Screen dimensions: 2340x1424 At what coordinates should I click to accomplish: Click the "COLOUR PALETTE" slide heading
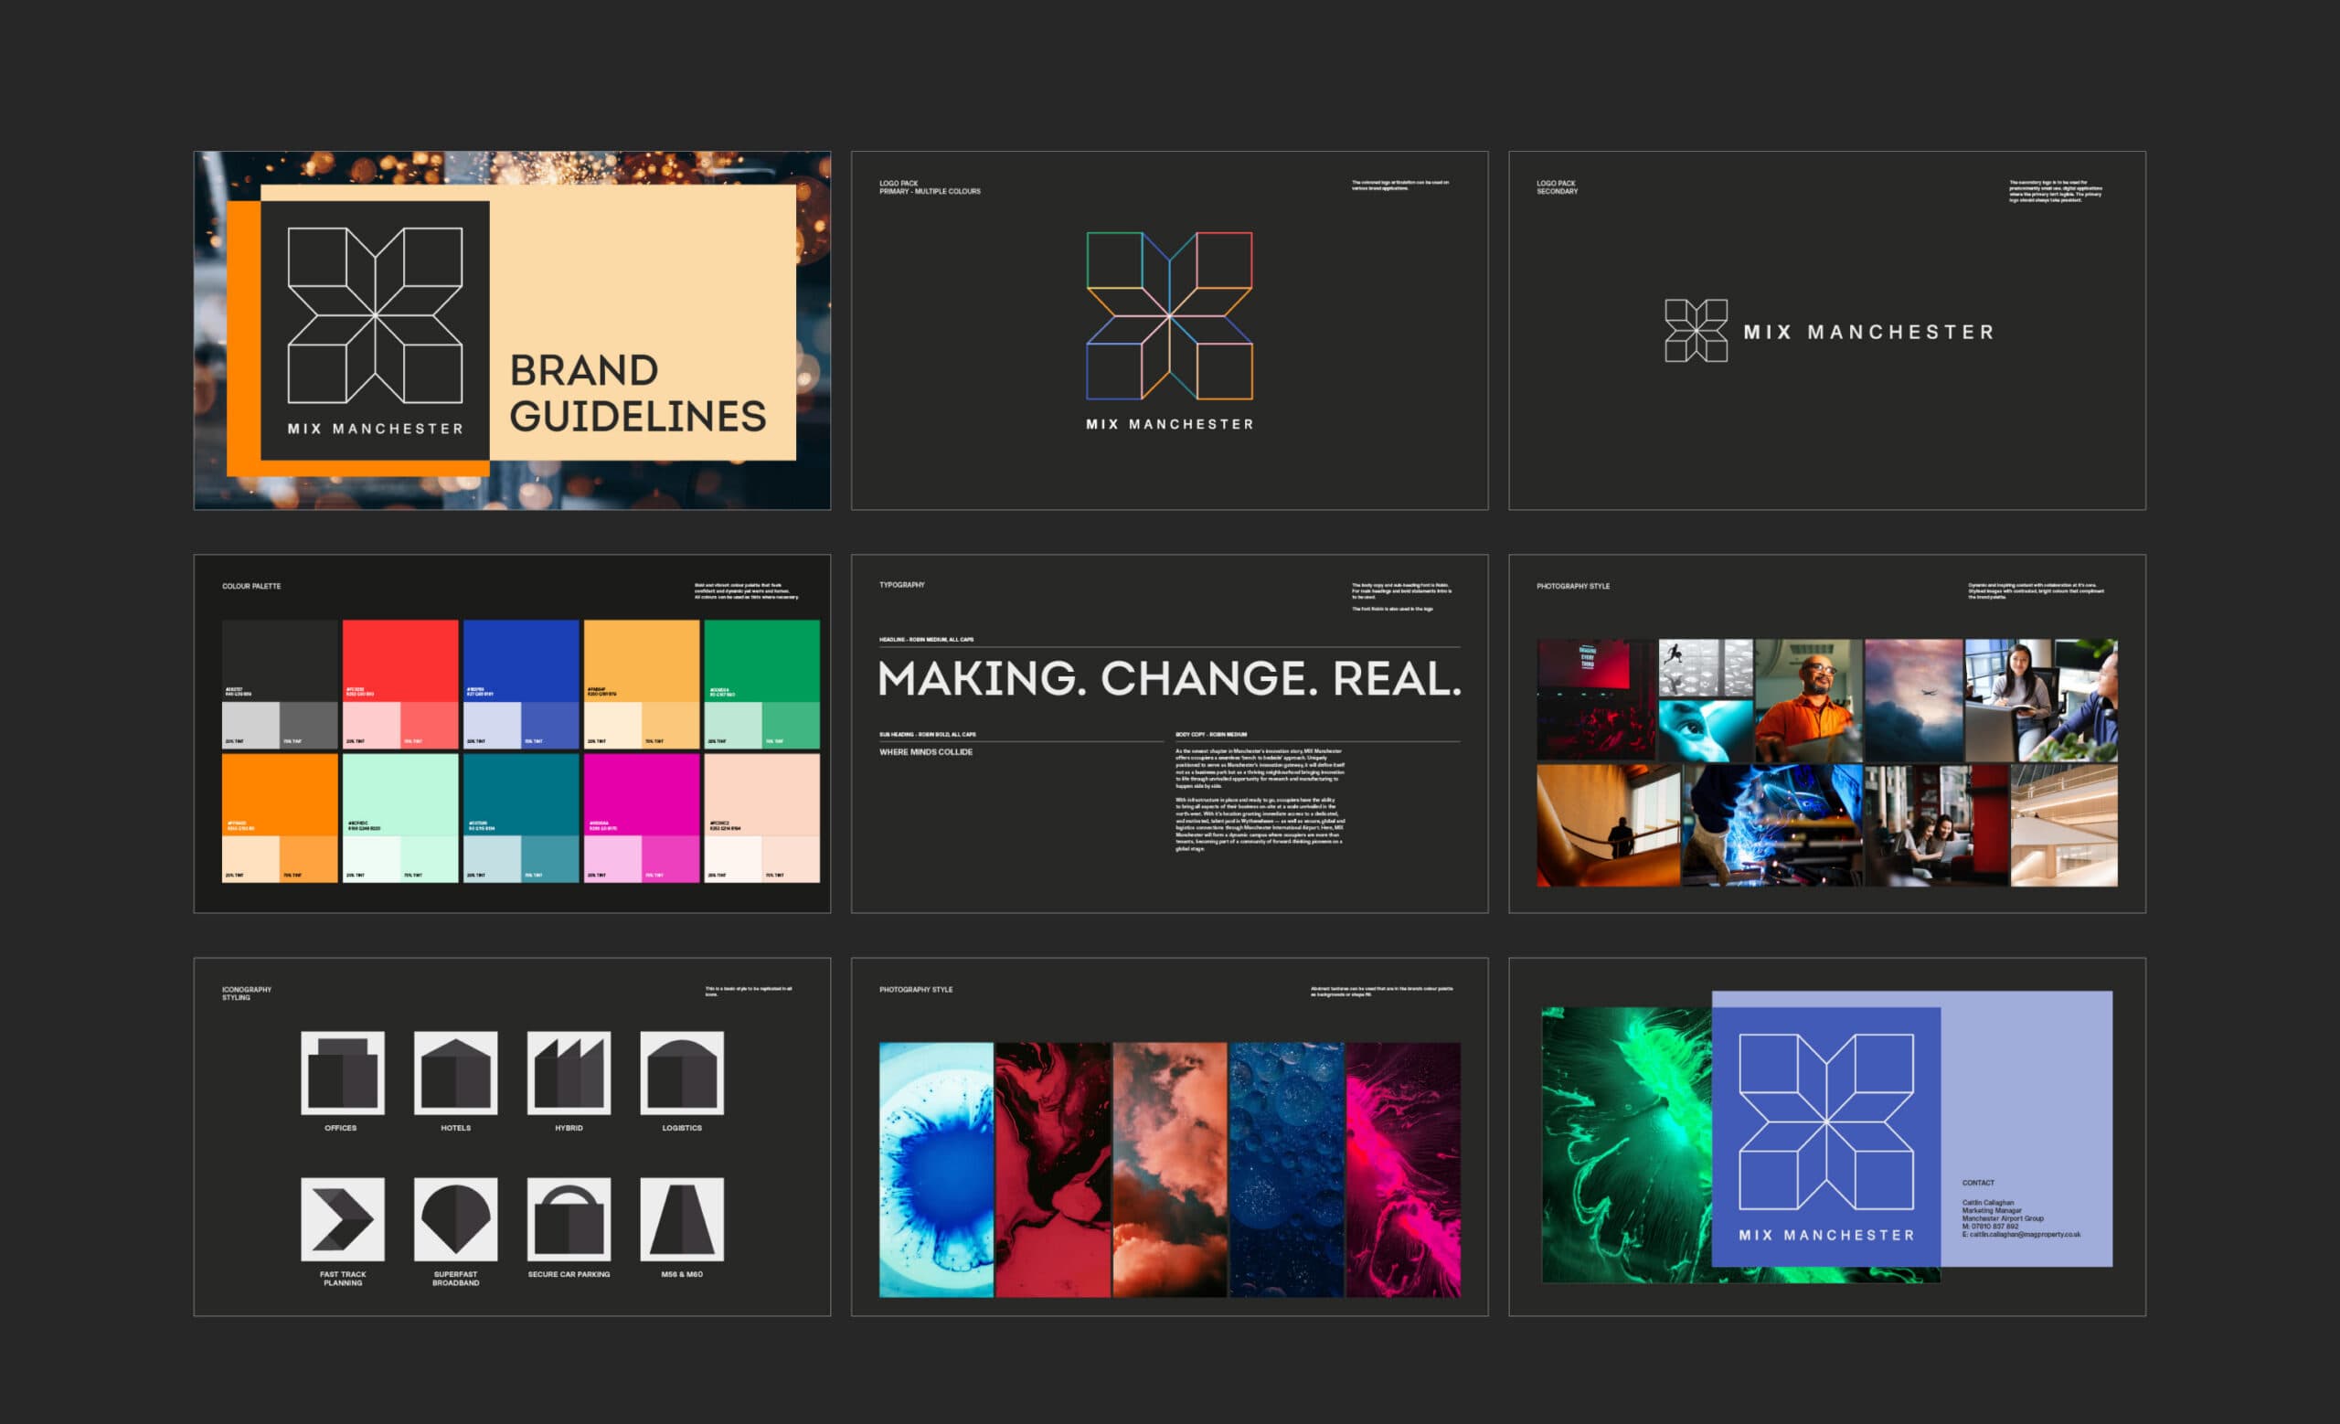(x=251, y=586)
